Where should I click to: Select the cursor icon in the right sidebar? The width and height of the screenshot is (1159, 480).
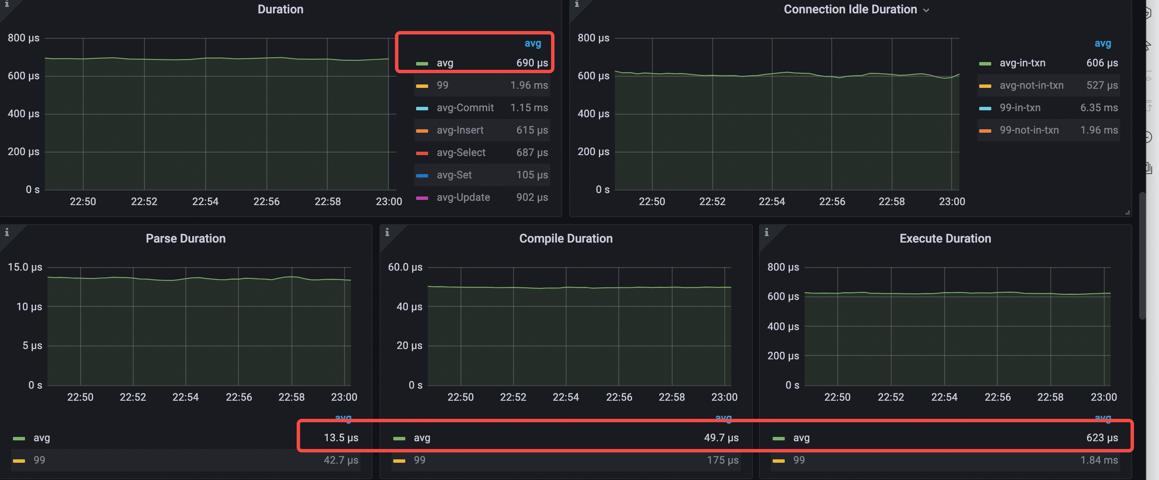coord(1149,47)
